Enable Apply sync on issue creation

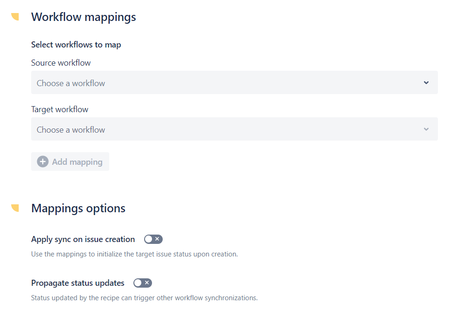(153, 239)
